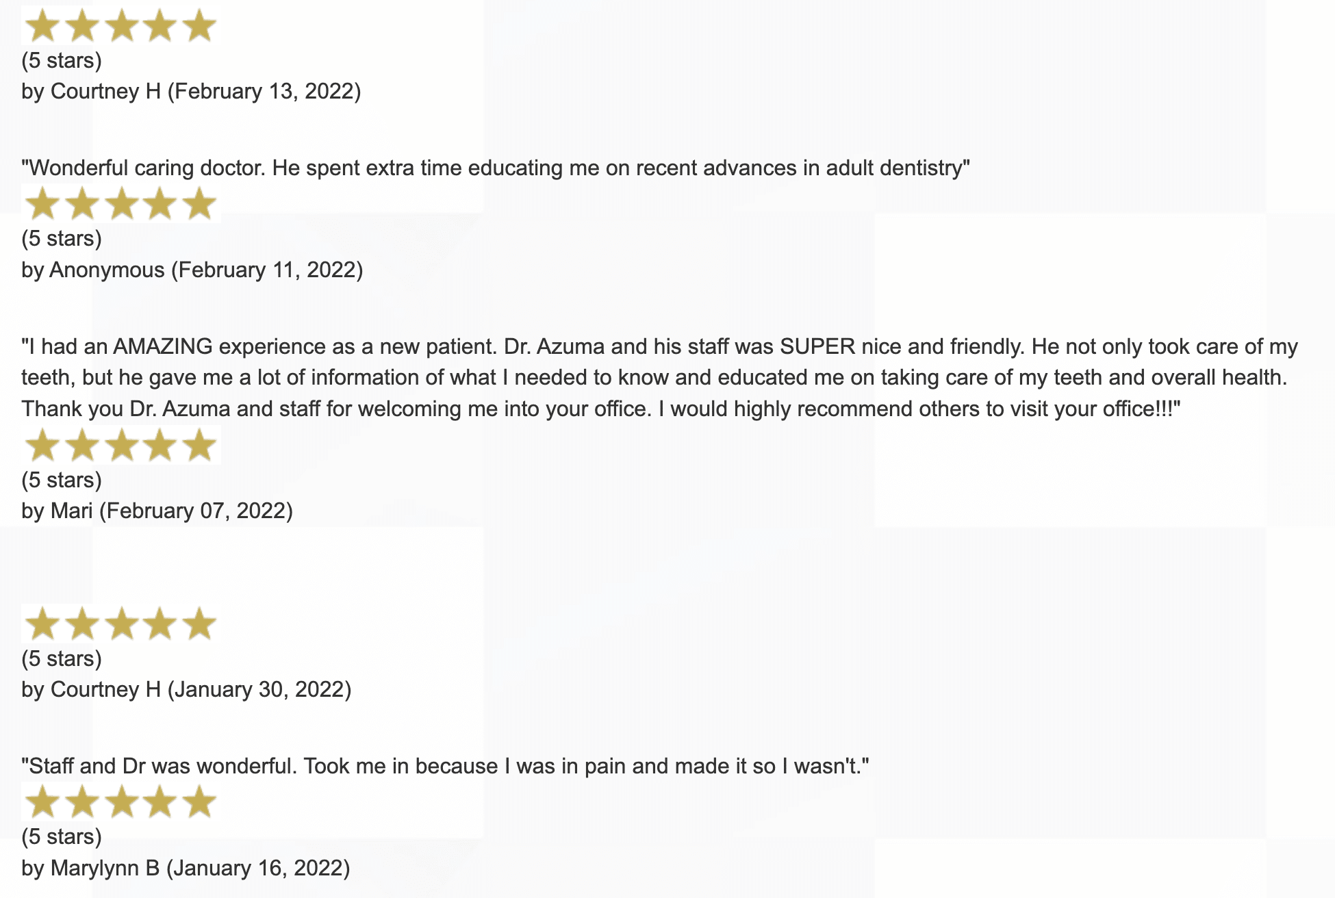Image resolution: width=1335 pixels, height=898 pixels.
Task: Click the "Staff and Dr was wonderful" review
Action: click(x=445, y=766)
